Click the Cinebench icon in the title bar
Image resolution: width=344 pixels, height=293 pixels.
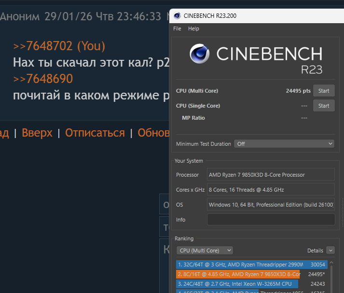(177, 16)
